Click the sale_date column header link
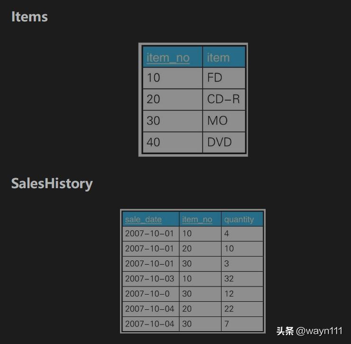 143,220
